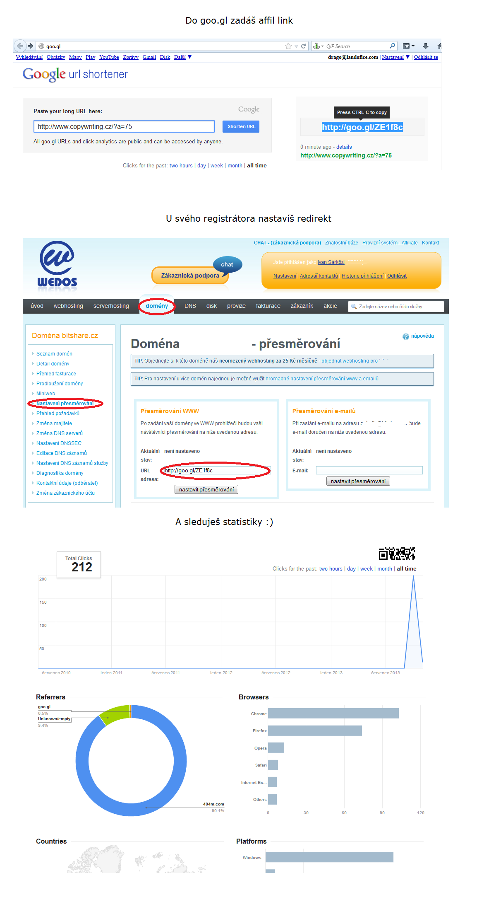Show clicks for past month in statistics
484x907 pixels.
click(385, 569)
